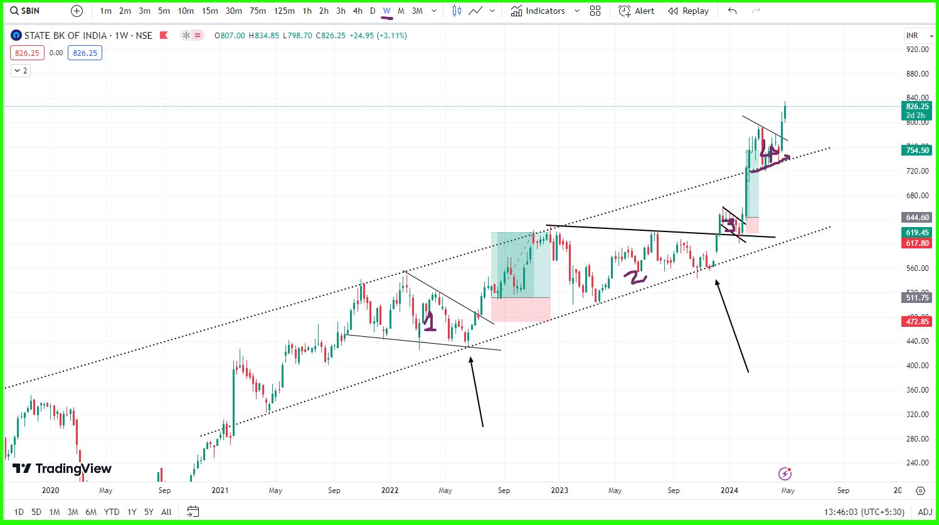
Task: Select the 3h timeframe
Action: (341, 11)
